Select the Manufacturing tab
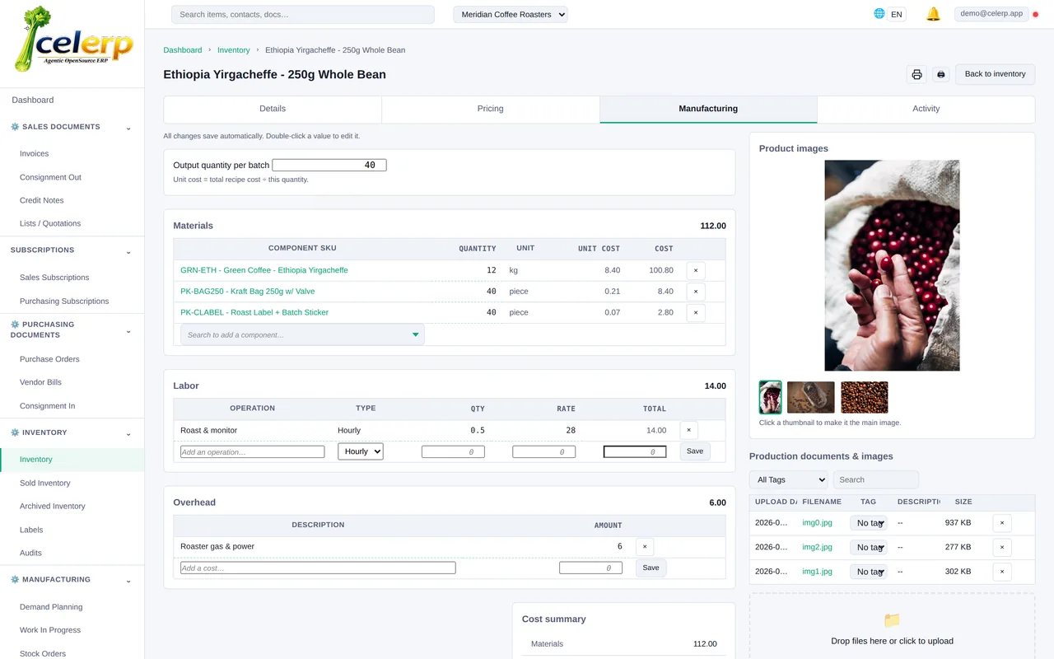The width and height of the screenshot is (1054, 659). pos(708,109)
